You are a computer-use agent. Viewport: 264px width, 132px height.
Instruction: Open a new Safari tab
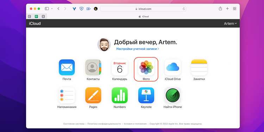click(x=227, y=8)
